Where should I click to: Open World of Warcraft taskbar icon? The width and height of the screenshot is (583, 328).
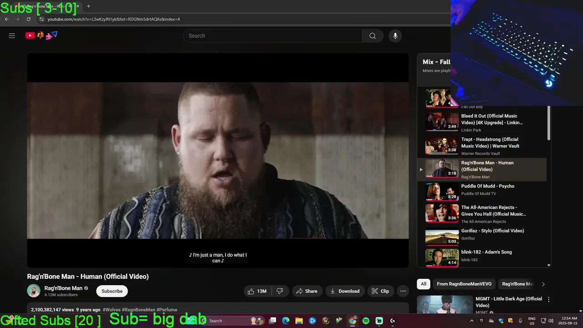click(326, 321)
